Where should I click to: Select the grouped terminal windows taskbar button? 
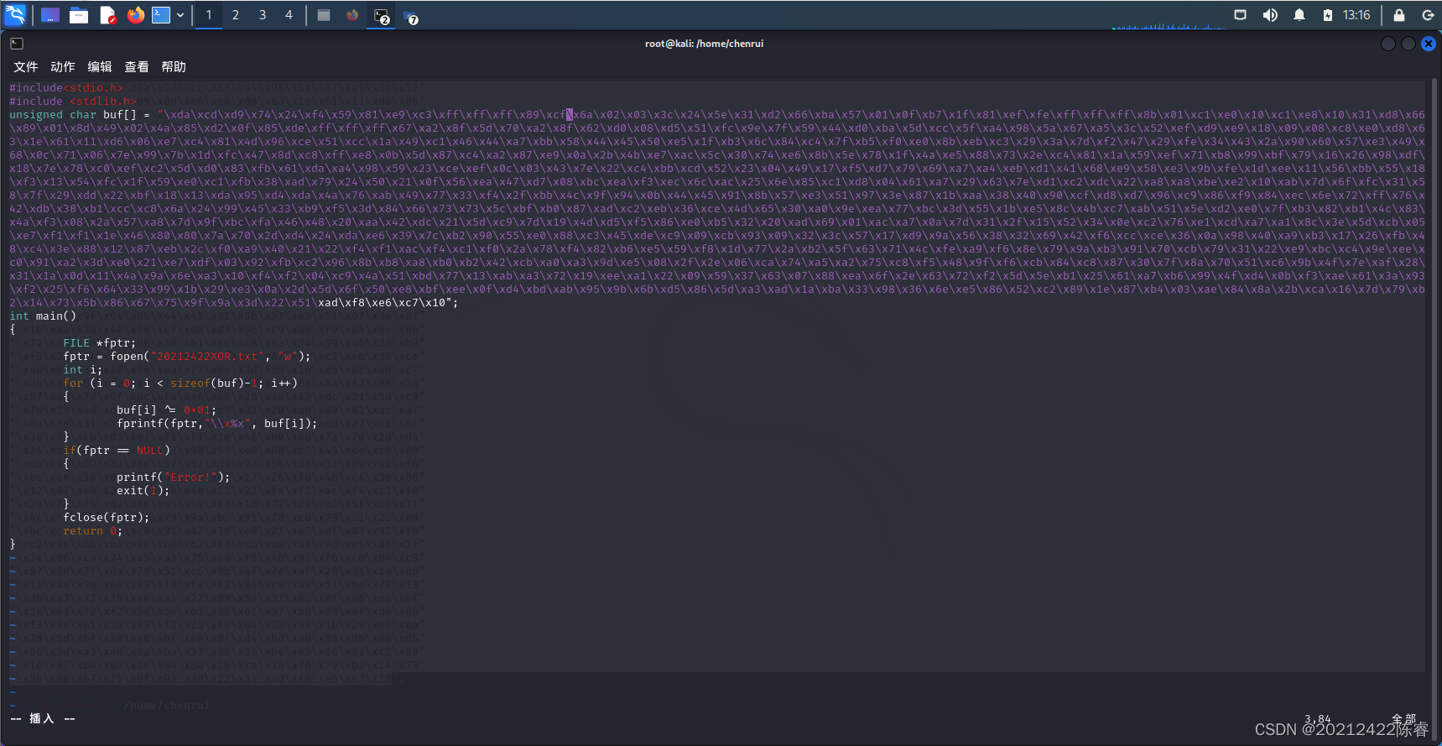tap(382, 16)
